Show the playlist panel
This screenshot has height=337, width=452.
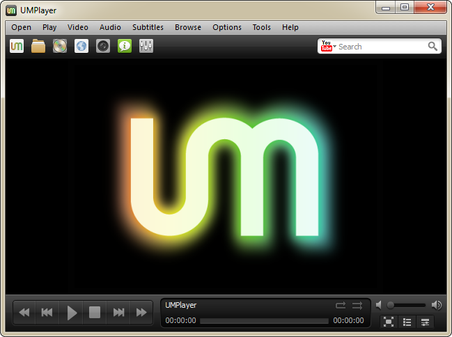(407, 322)
